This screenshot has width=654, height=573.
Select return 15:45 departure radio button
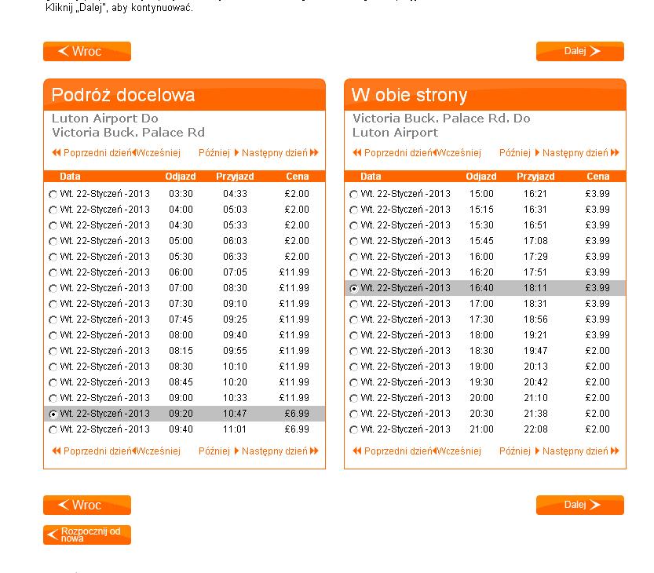353,242
